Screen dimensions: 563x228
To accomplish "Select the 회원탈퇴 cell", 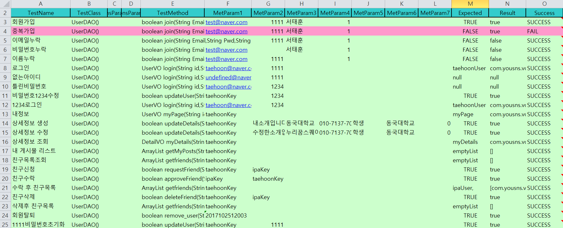I will pos(41,216).
